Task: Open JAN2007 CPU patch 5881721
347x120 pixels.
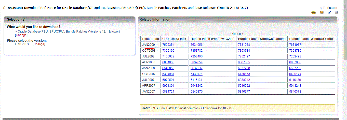Action: pos(168,92)
